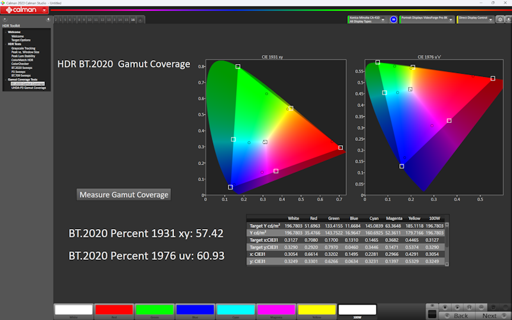Viewport: 512px width, 320px height.
Task: Switch to page tab 5
Action: coord(65,20)
